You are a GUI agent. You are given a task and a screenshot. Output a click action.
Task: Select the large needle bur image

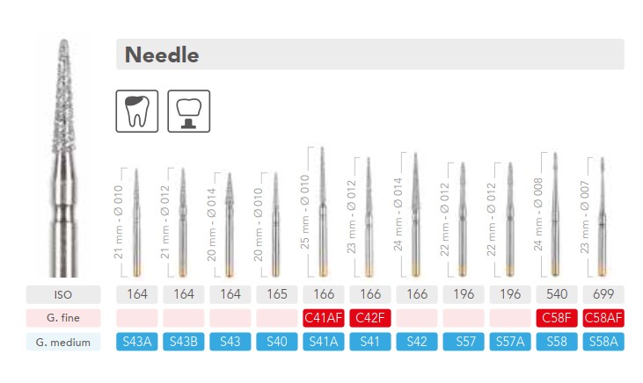[x=64, y=158]
